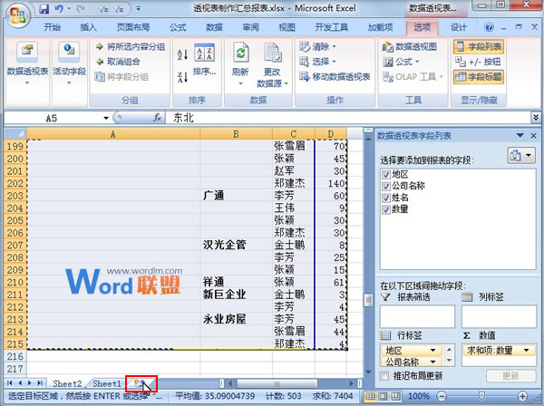
Task: Open the 开发工具 (Developer) tab
Action: pyautogui.click(x=331, y=27)
